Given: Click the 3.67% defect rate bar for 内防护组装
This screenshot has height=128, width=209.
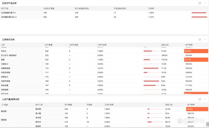Looking at the screenshot, I should 151,81.
